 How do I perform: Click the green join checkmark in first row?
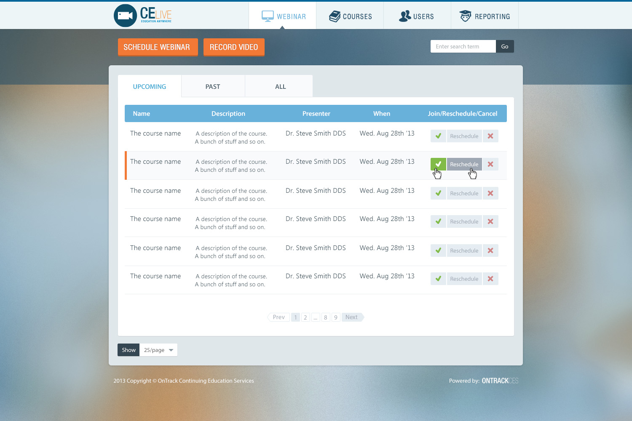tap(438, 136)
